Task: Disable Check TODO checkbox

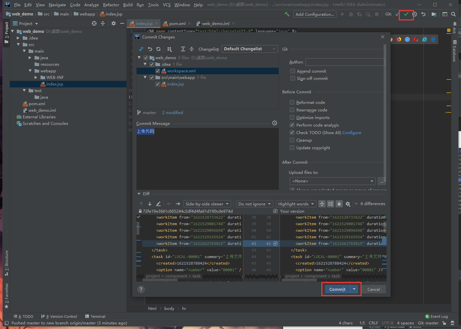Action: 292,132
